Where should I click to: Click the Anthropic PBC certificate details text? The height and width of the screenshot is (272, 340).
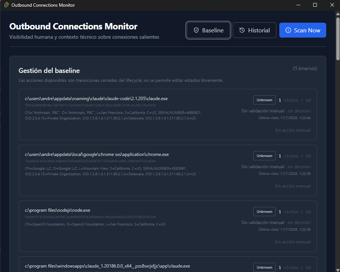[x=113, y=115]
